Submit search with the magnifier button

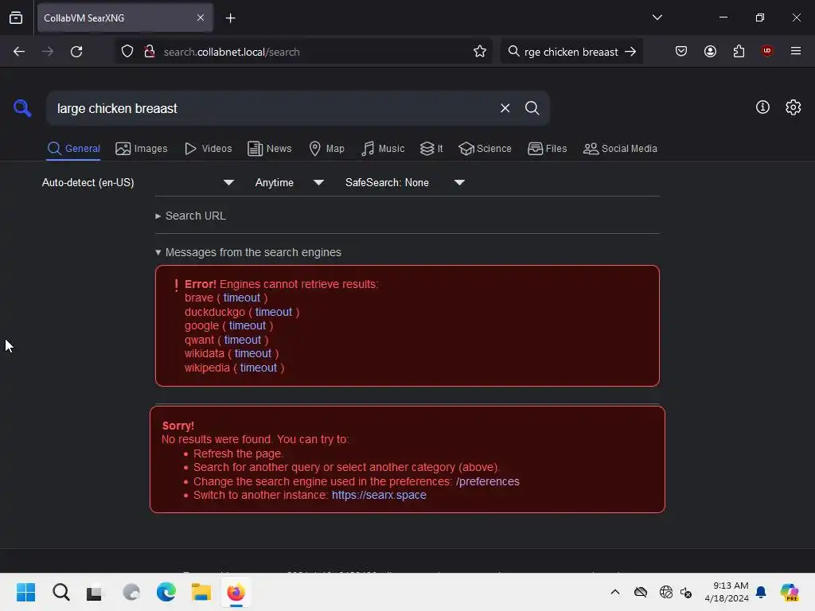pyautogui.click(x=532, y=108)
